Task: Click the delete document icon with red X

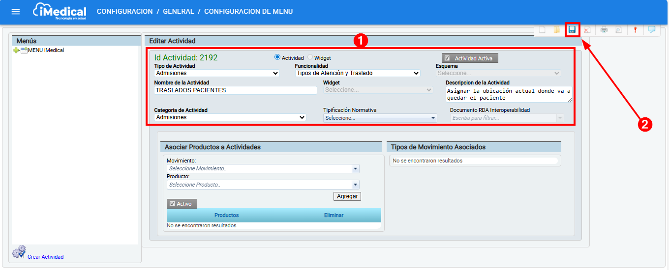Action: tap(587, 30)
